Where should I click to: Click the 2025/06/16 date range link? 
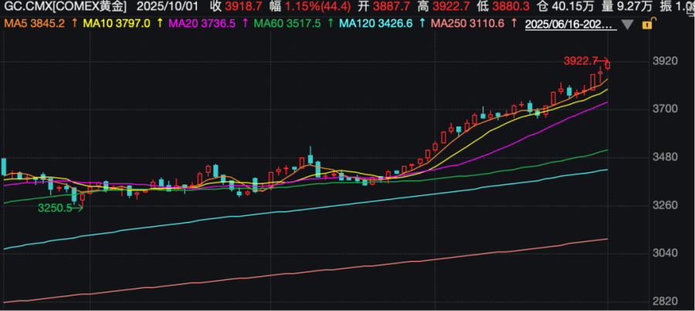click(x=570, y=24)
